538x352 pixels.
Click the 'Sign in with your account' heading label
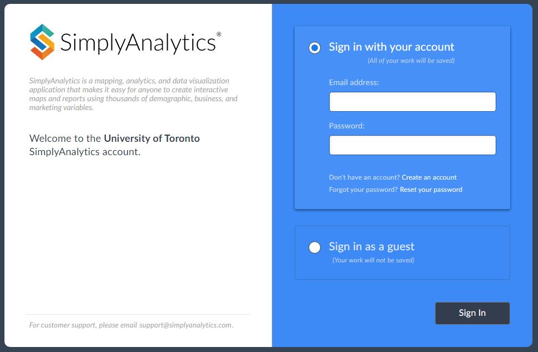392,47
